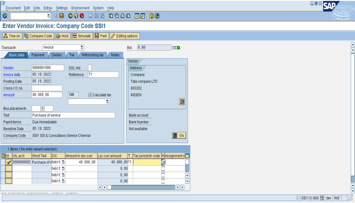Click the vendor display details icon
The width and height of the screenshot is (355, 203).
coord(182,102)
